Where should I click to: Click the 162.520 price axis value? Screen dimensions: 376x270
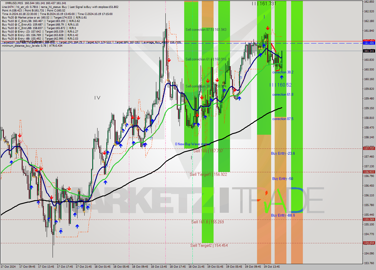(369, 11)
